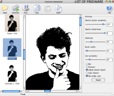Click the Sepia + Dot label

[12, 33]
